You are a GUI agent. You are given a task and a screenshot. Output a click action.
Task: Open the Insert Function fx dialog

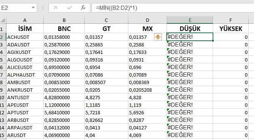83,8
